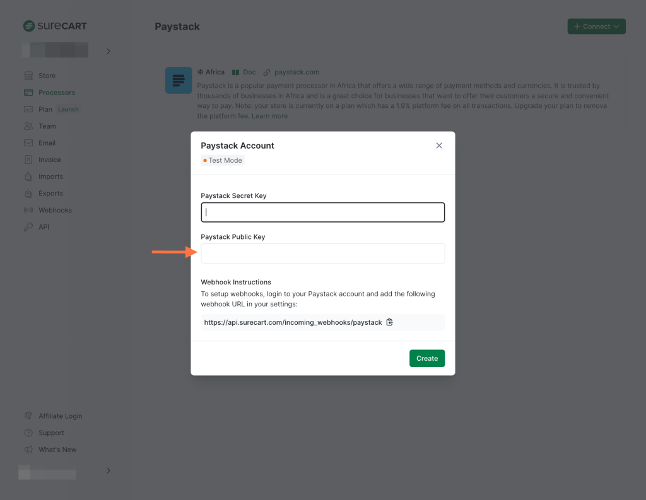Click inside the Paystack Public Key field

tap(322, 253)
